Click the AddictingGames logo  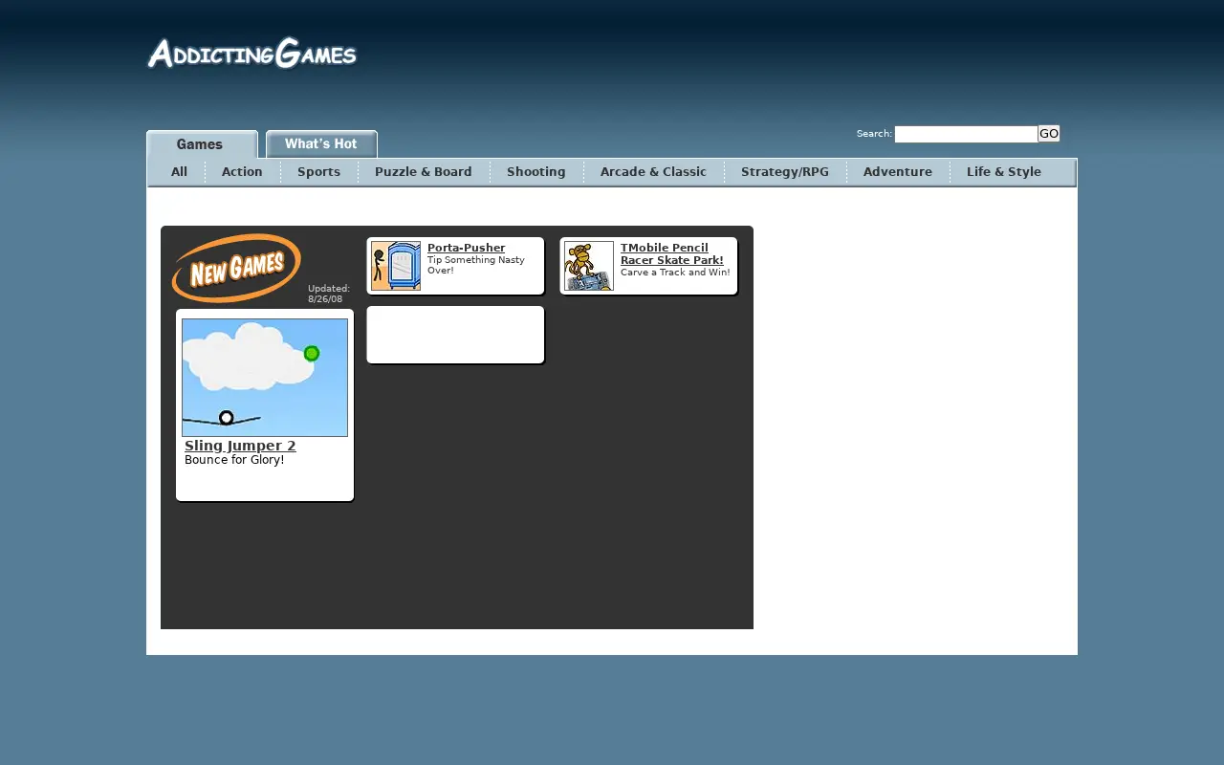tap(251, 54)
